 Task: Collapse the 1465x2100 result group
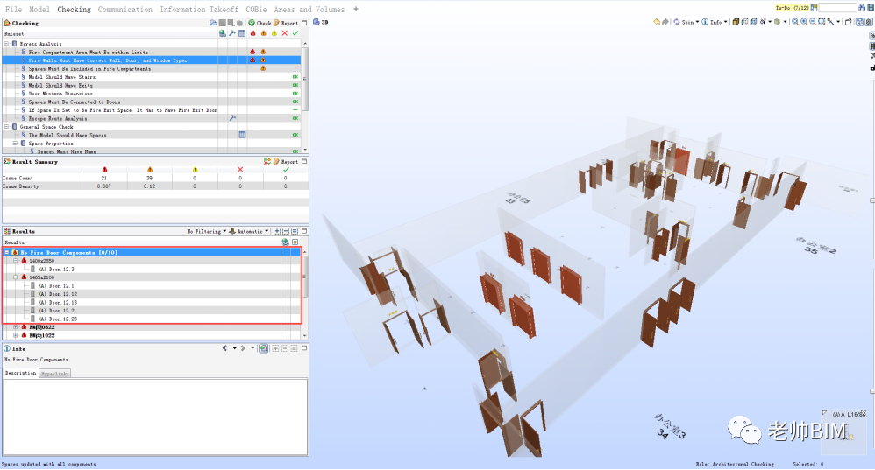click(16, 277)
